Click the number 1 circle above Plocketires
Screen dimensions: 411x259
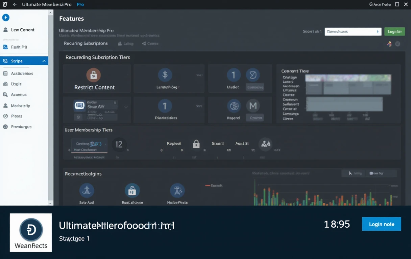(165, 106)
